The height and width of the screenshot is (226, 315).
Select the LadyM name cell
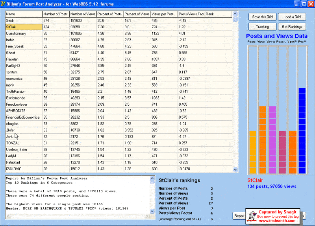point(24,156)
